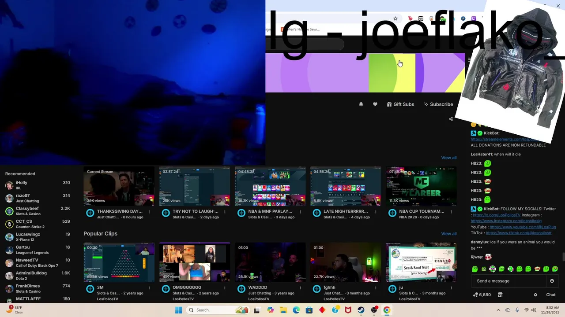The width and height of the screenshot is (565, 317).
Task: Insert the first green blob emote
Action: pyautogui.click(x=475, y=269)
